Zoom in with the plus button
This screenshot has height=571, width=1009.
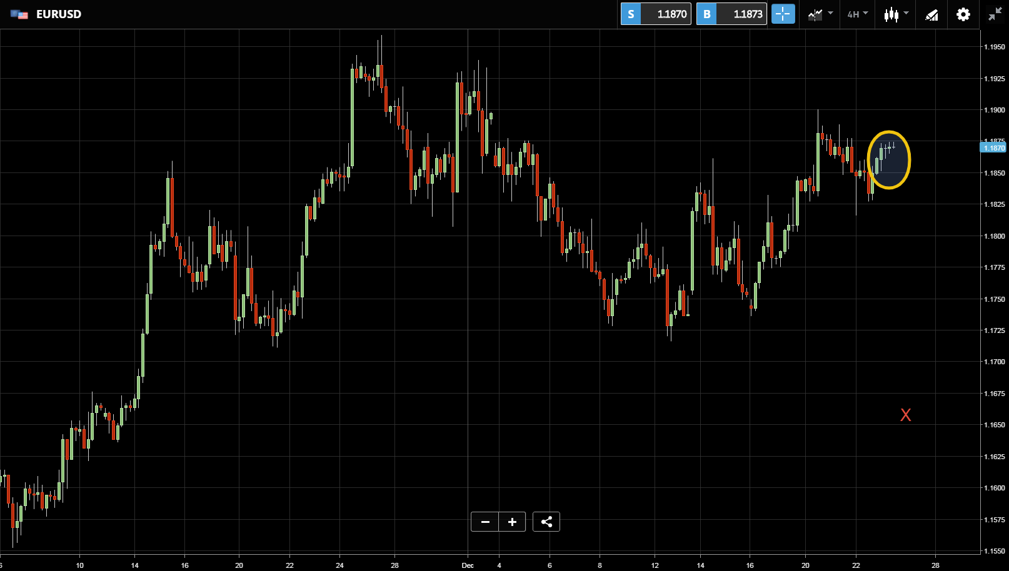pyautogui.click(x=512, y=522)
